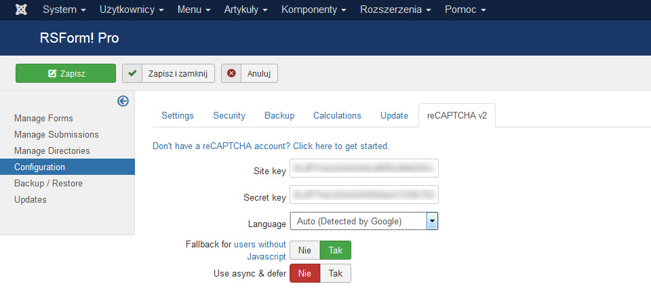Image resolution: width=651 pixels, height=305 pixels.
Task: Click the green Zapisz button
Action: (66, 73)
